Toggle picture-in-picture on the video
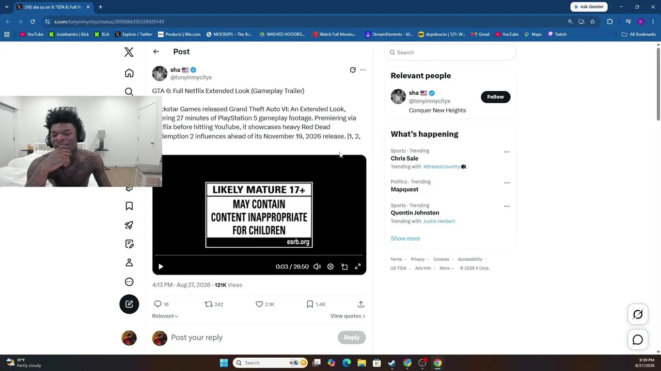 344,266
